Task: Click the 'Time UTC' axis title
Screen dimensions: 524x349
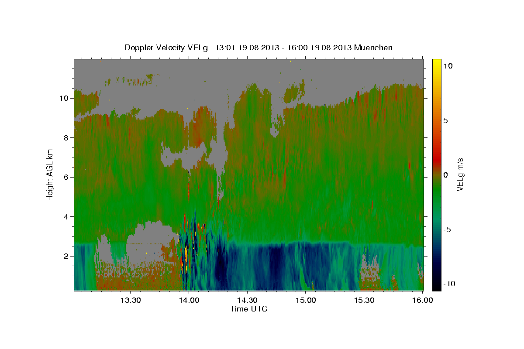Action: [248, 309]
